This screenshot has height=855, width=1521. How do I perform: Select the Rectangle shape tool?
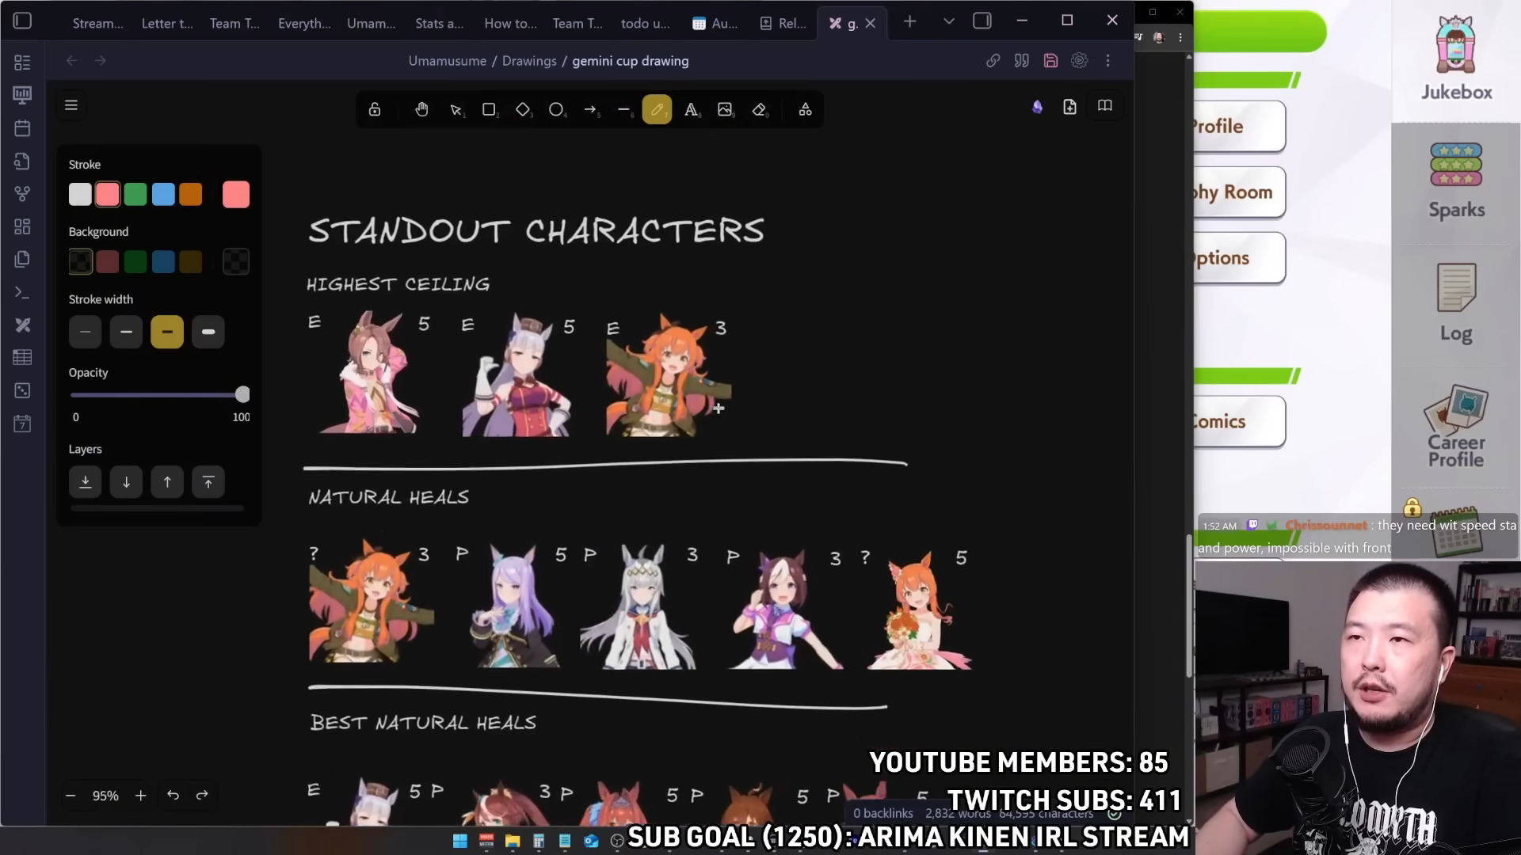pos(490,110)
